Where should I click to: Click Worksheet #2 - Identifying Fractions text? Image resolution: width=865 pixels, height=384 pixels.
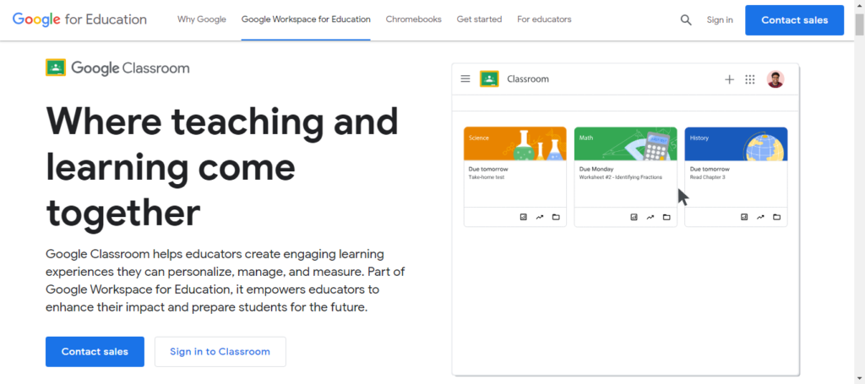(621, 177)
